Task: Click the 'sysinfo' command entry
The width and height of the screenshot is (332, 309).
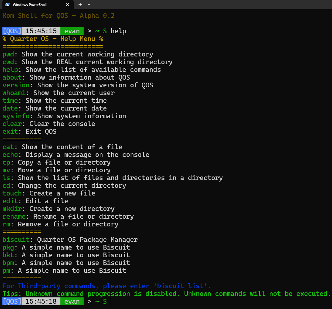Action: [x=64, y=116]
